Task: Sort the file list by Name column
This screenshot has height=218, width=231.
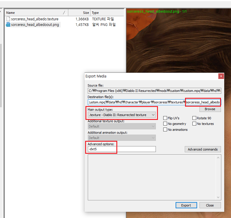Action: pos(36,13)
